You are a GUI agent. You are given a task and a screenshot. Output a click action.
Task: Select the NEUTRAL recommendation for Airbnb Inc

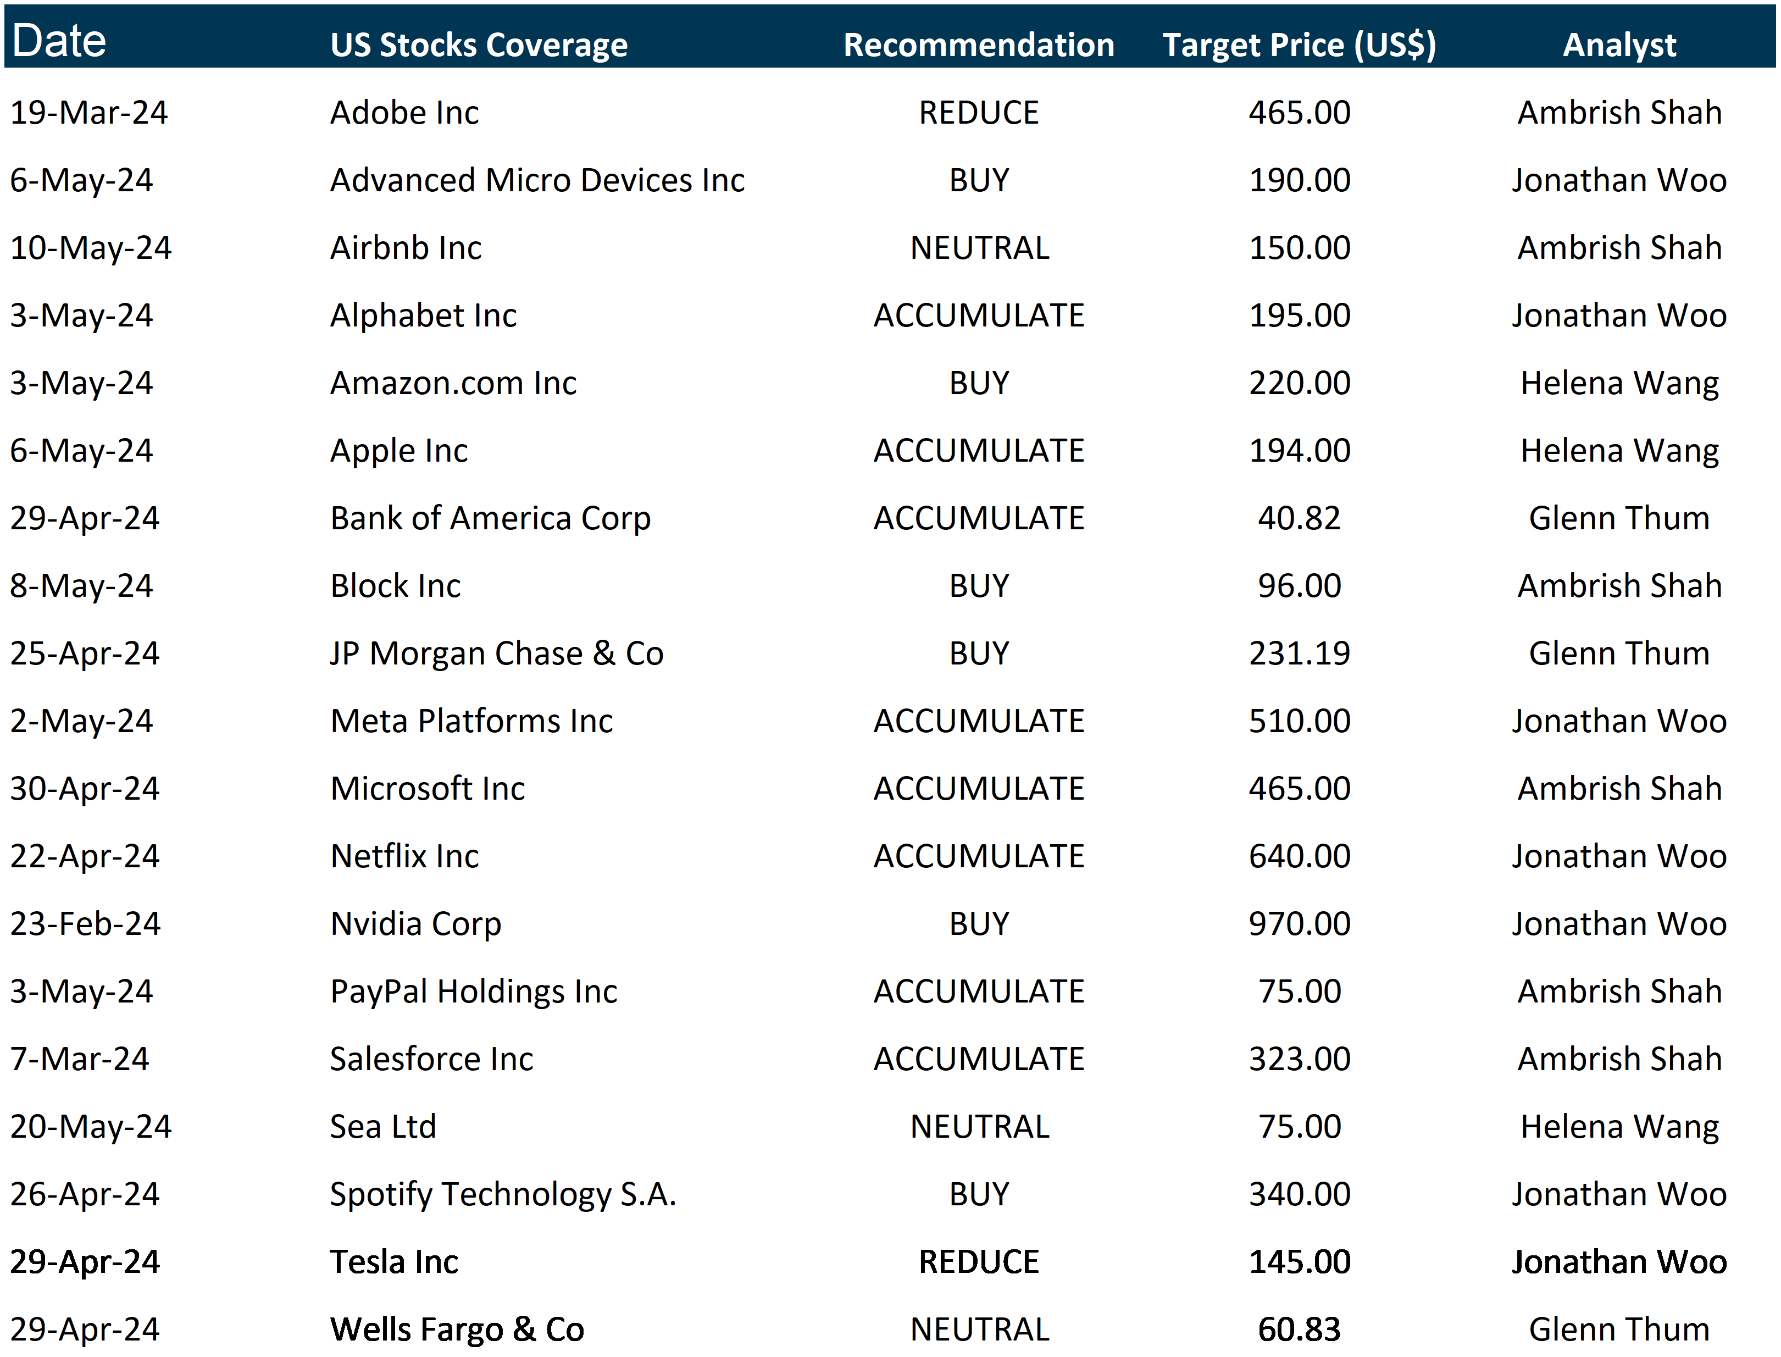[979, 247]
